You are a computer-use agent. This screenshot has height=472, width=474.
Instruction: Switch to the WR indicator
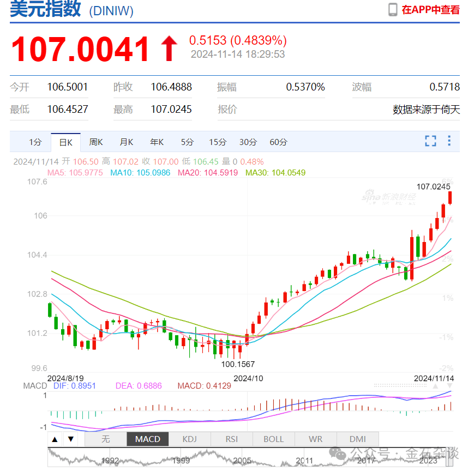tap(316, 438)
